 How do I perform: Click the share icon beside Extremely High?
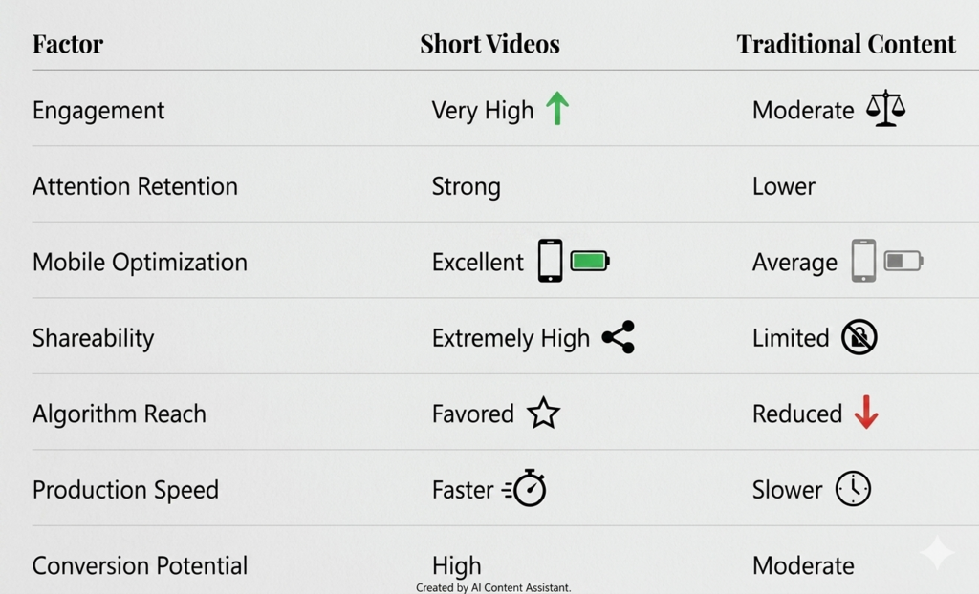click(619, 337)
